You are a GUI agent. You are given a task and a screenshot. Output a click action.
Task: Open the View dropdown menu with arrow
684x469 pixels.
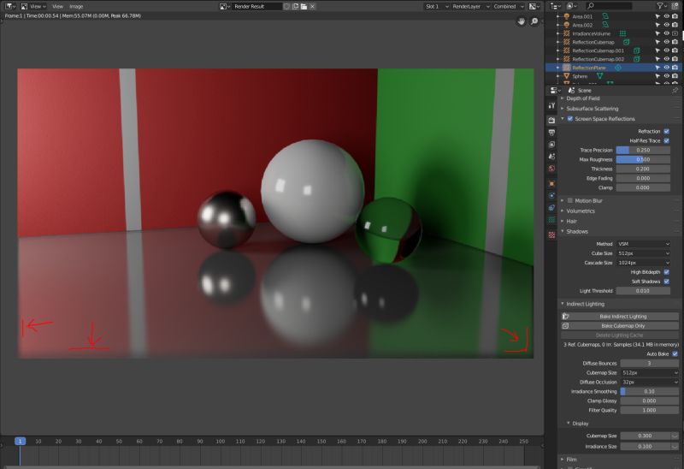pos(38,6)
